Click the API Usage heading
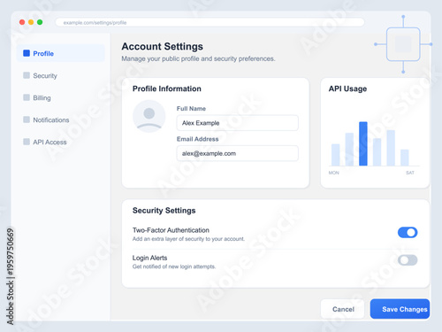This screenshot has height=332, width=442. pyautogui.click(x=347, y=89)
